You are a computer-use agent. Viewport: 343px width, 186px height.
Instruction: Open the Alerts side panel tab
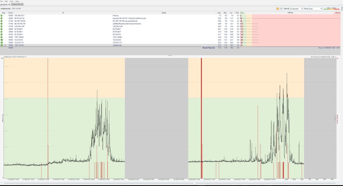(x=342, y=9)
